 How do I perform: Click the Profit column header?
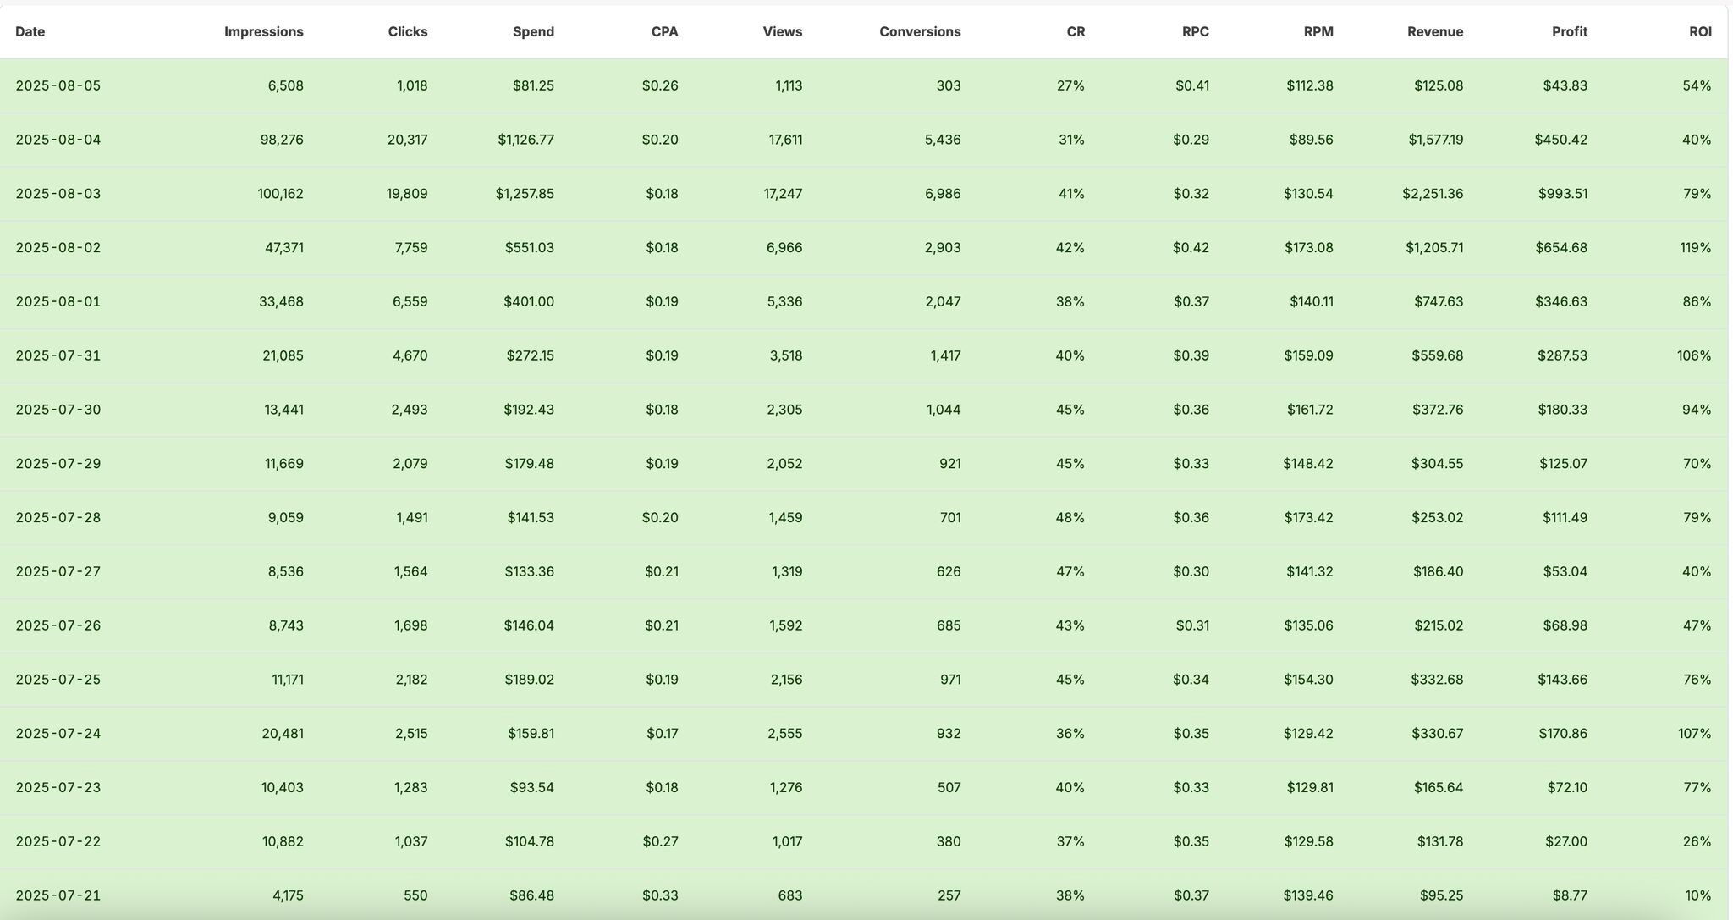1569,32
